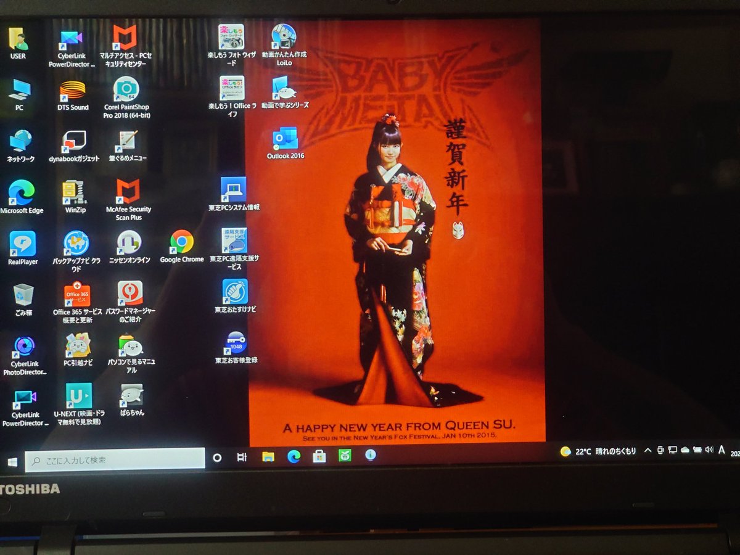Open the USER folder on the desktop
This screenshot has height=555, width=740.
click(18, 43)
